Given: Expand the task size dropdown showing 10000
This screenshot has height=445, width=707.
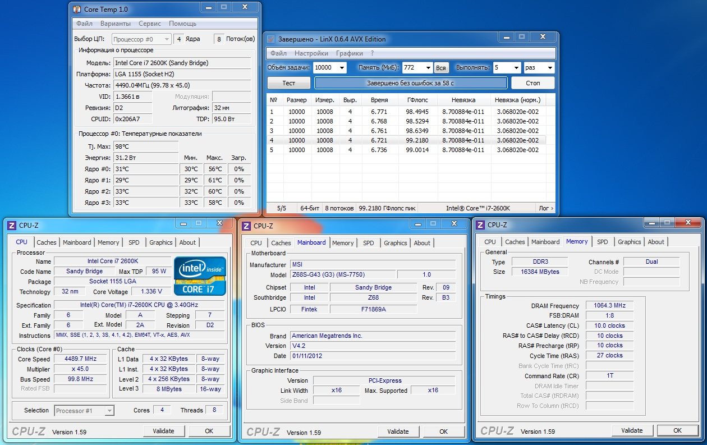Looking at the screenshot, I should coord(342,68).
